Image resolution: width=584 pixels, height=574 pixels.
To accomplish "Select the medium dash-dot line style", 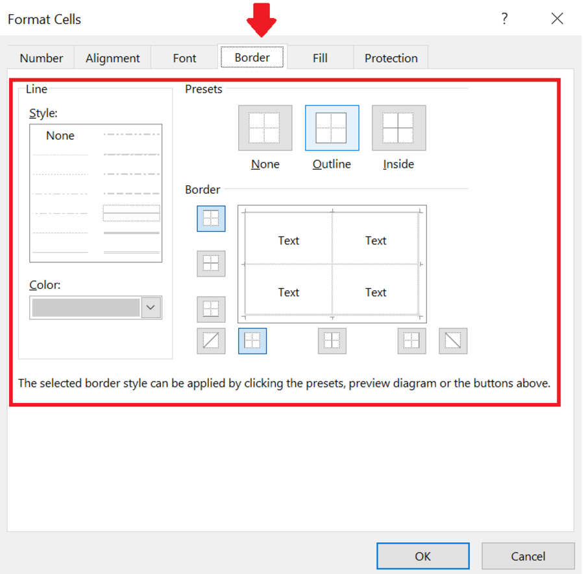I will pos(132,174).
